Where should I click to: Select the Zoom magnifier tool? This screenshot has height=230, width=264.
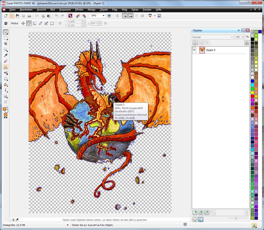click(x=6, y=50)
